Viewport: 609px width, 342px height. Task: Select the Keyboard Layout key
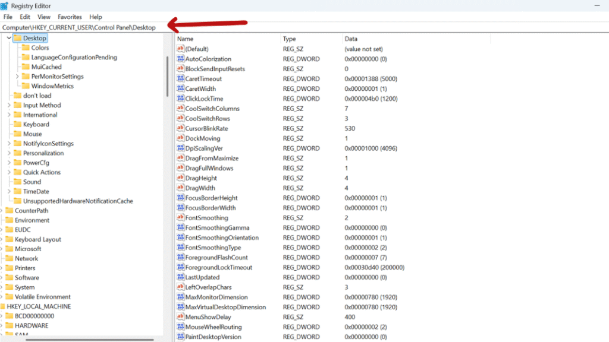point(37,239)
